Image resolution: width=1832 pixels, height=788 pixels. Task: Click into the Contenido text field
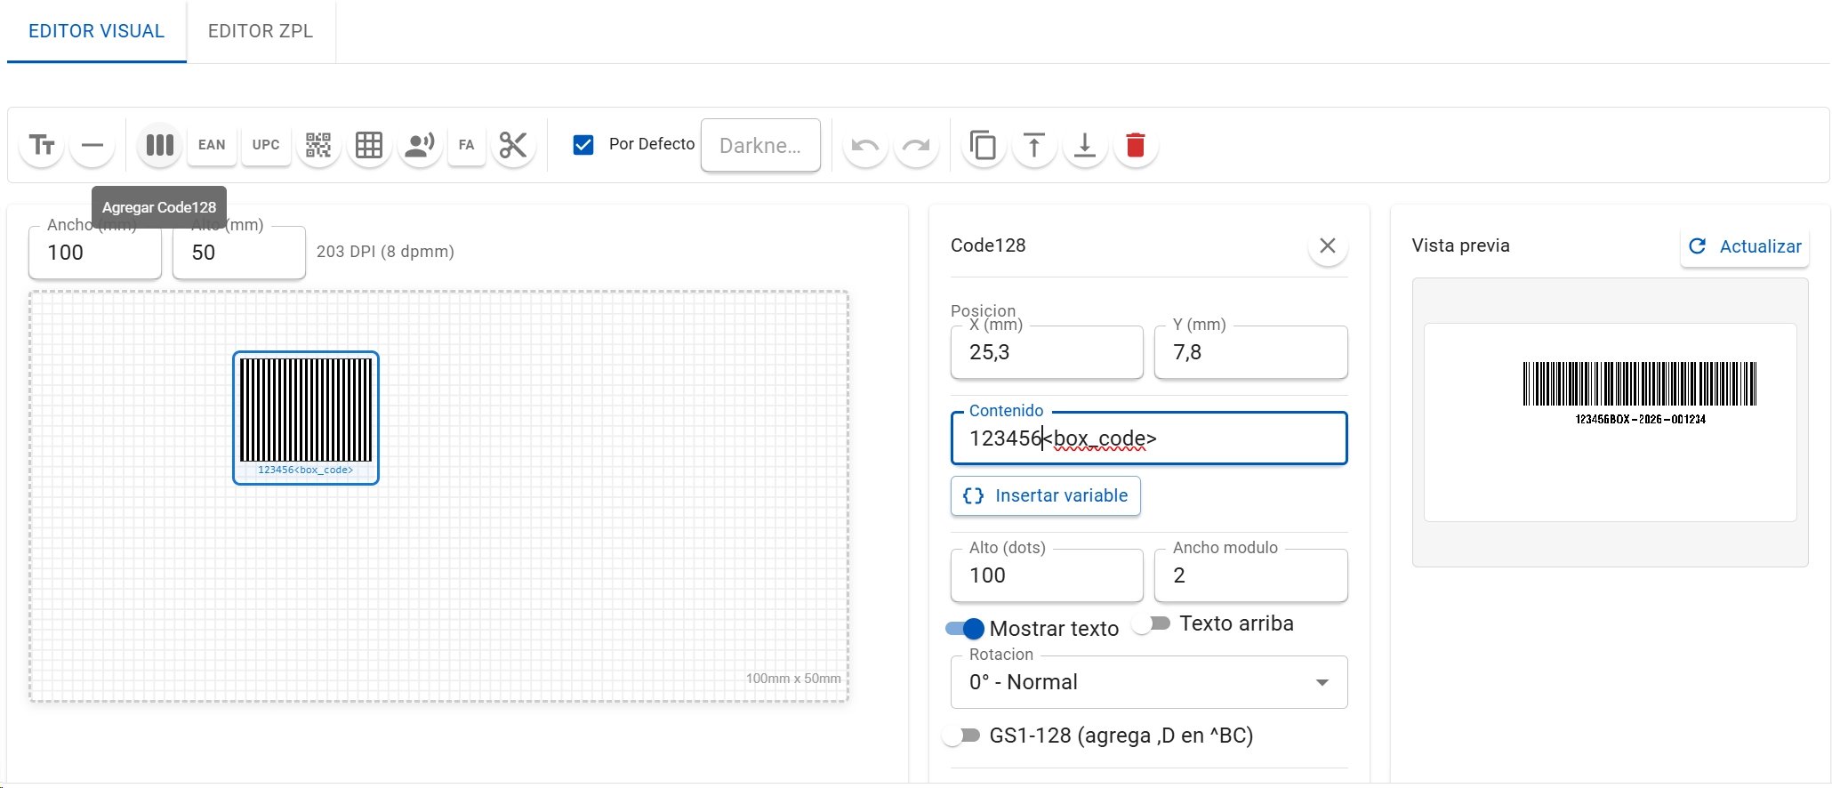point(1149,438)
